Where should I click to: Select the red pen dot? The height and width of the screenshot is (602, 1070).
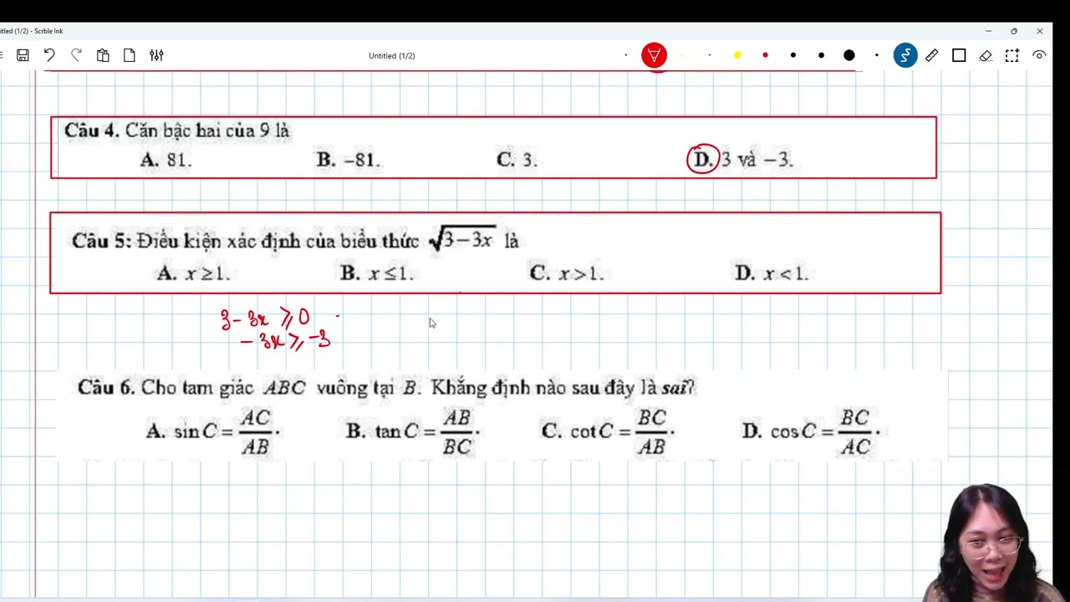[x=765, y=55]
